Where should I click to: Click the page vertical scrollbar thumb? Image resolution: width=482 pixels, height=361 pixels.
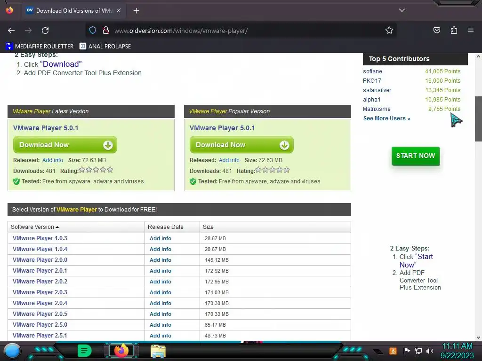(x=478, y=119)
